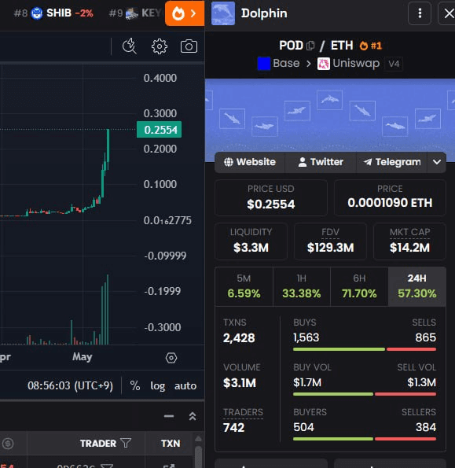
Task: Click the PRICE USD $0.2554 box
Action: (271, 197)
